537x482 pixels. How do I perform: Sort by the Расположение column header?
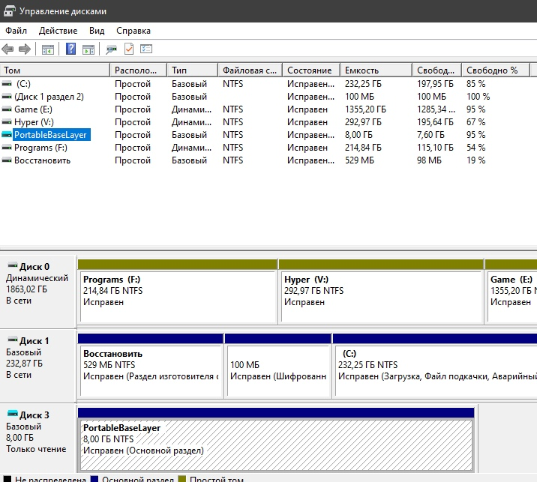click(x=138, y=70)
